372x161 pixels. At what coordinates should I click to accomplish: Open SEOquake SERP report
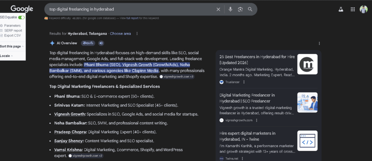(x=13, y=30)
